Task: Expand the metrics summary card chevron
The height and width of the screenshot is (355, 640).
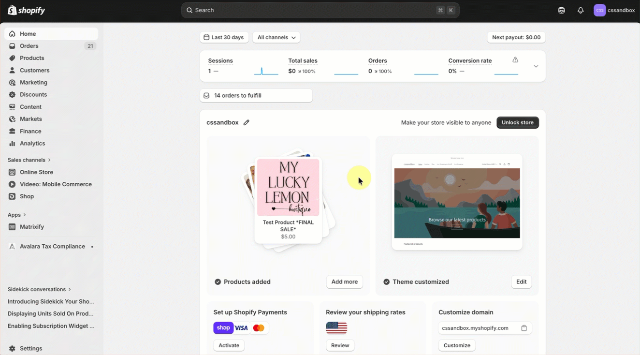Action: tap(536, 66)
